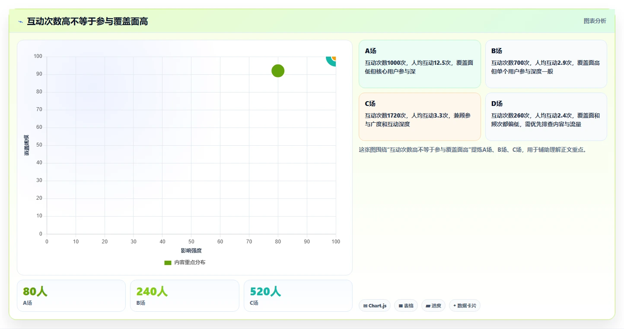The width and height of the screenshot is (624, 329).
Task: Click the green bubble at x=80
Action: [x=278, y=71]
